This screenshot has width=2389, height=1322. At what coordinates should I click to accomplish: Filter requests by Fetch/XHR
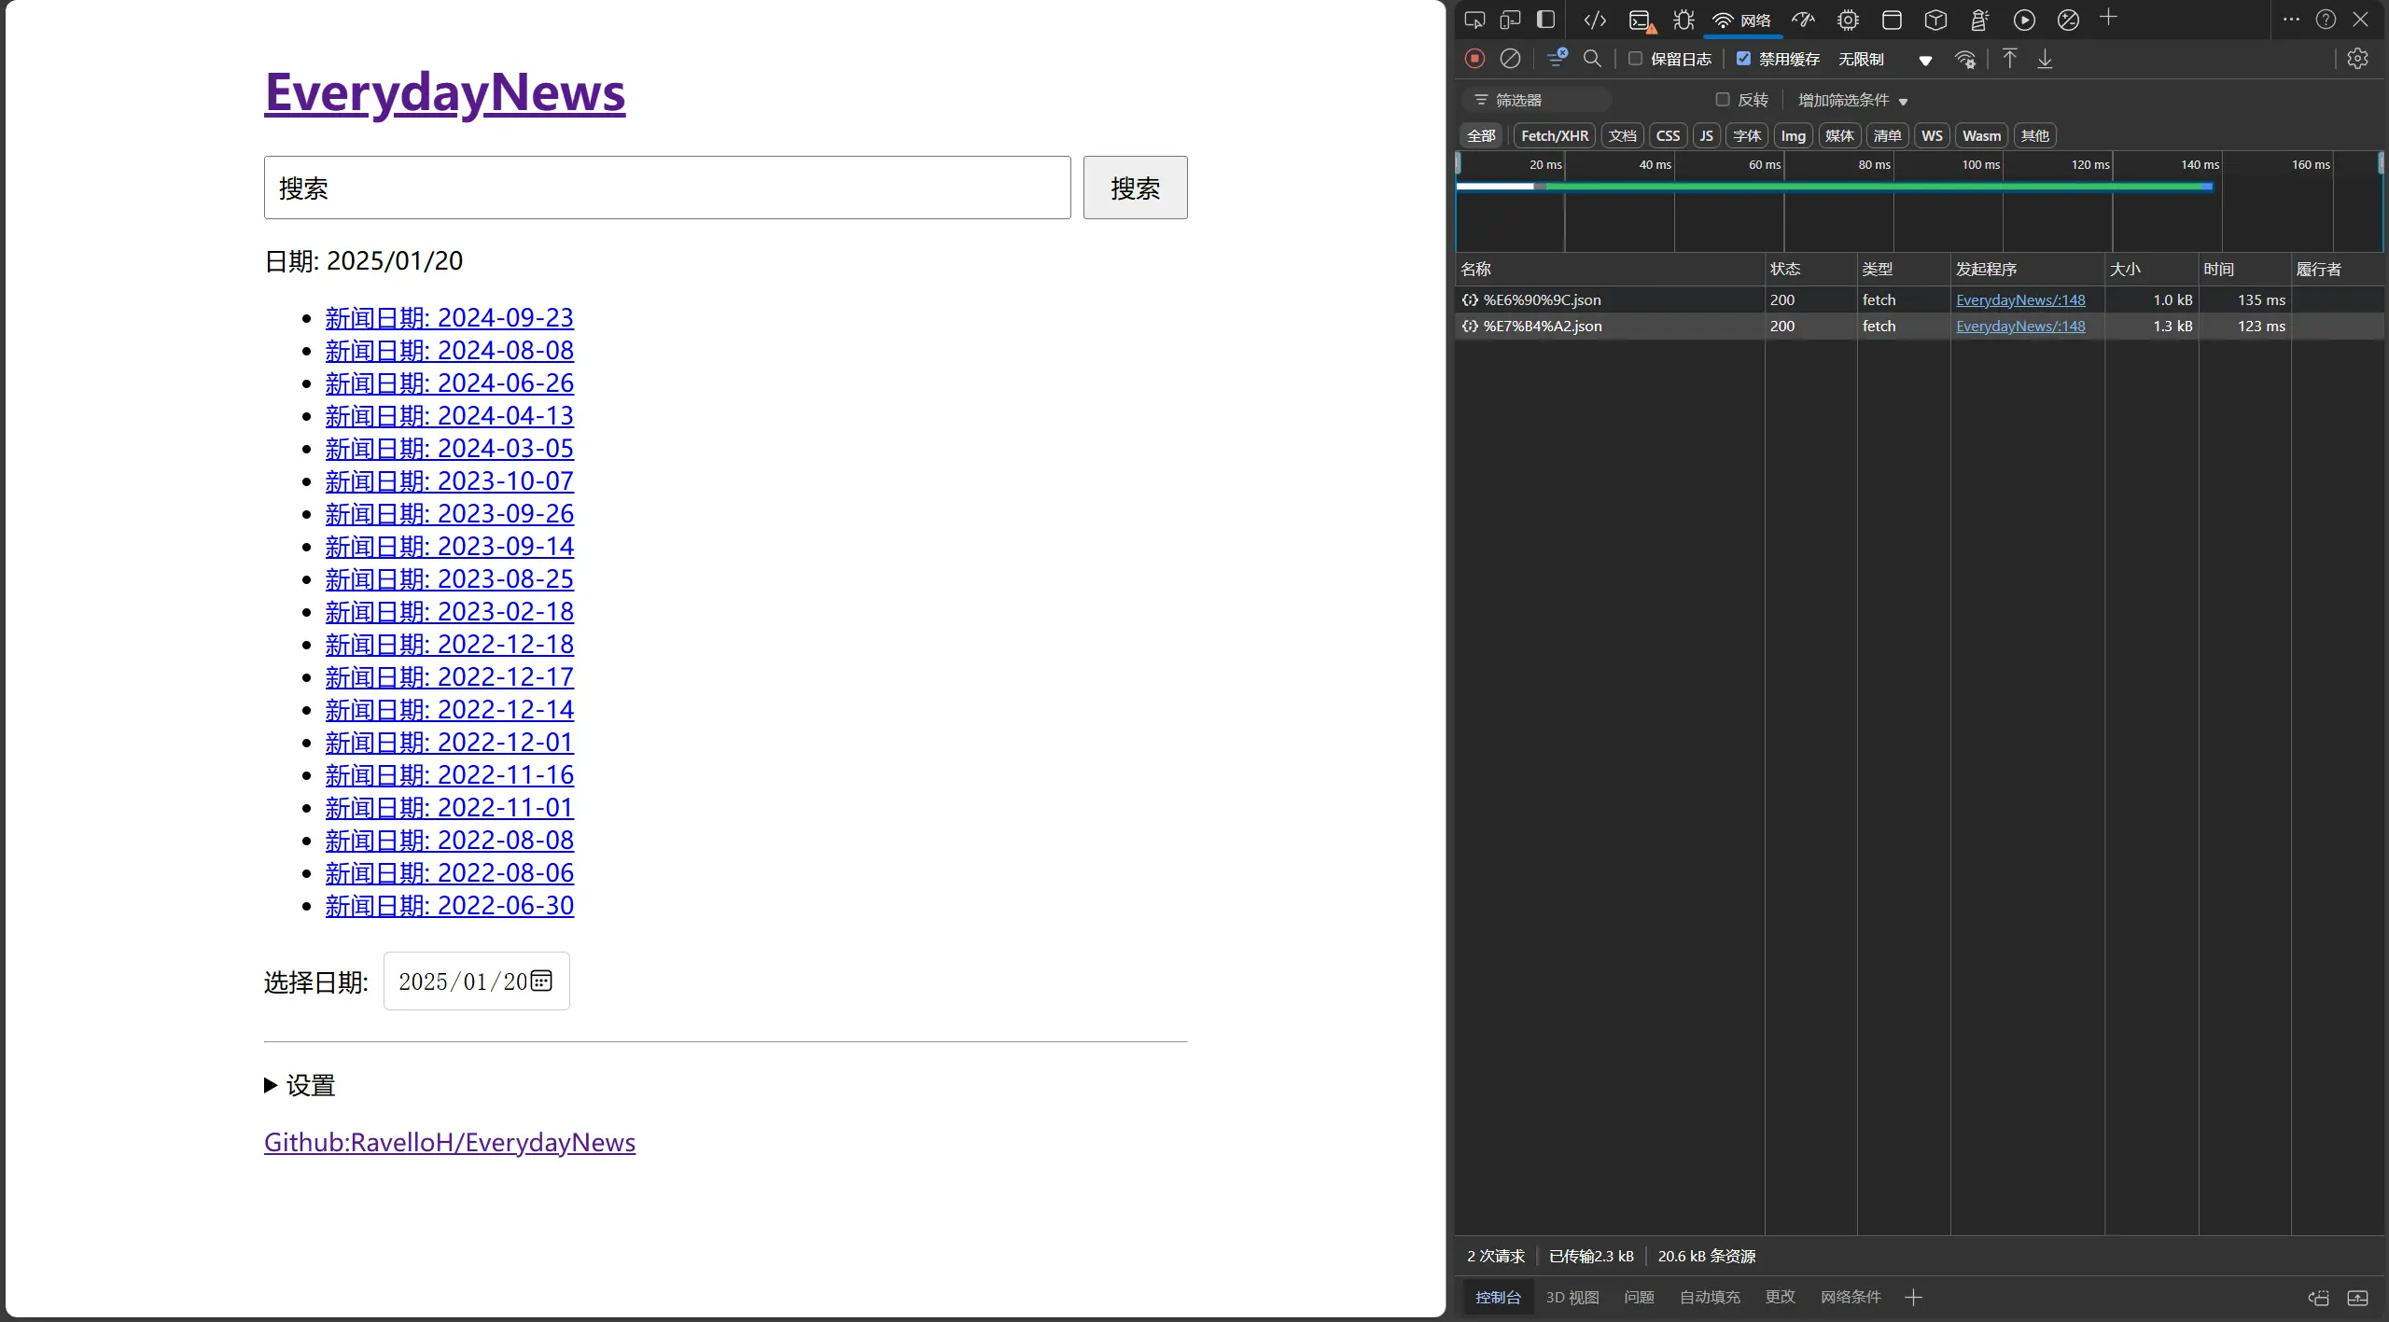tap(1555, 136)
